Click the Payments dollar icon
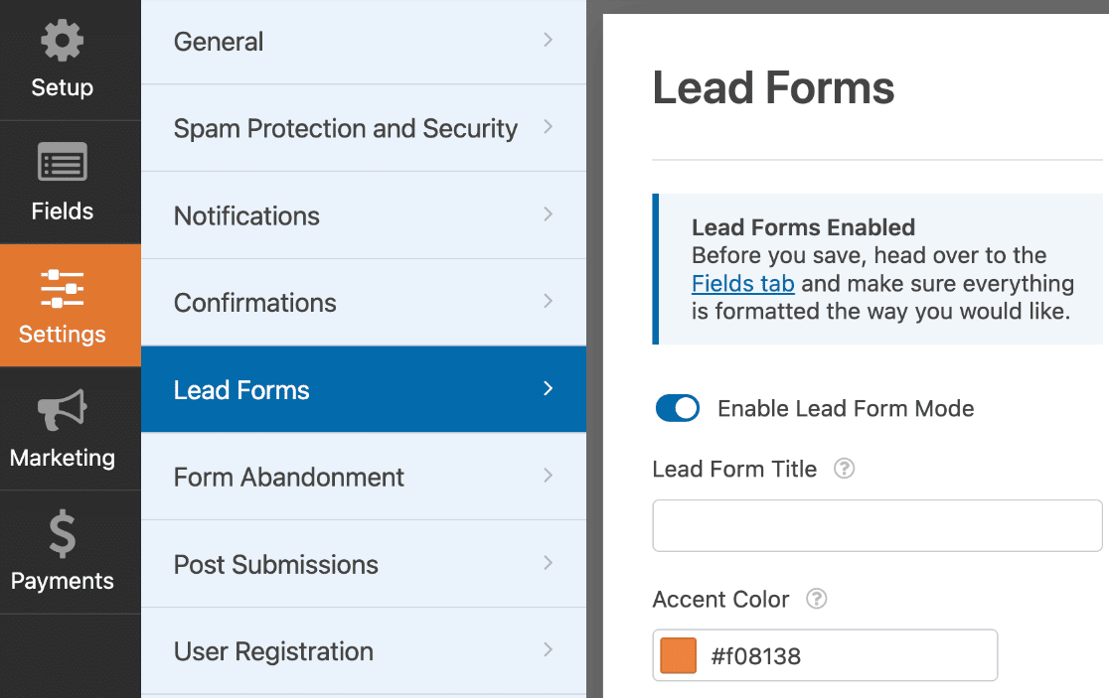Screen dimensions: 1109x698 click(62, 534)
